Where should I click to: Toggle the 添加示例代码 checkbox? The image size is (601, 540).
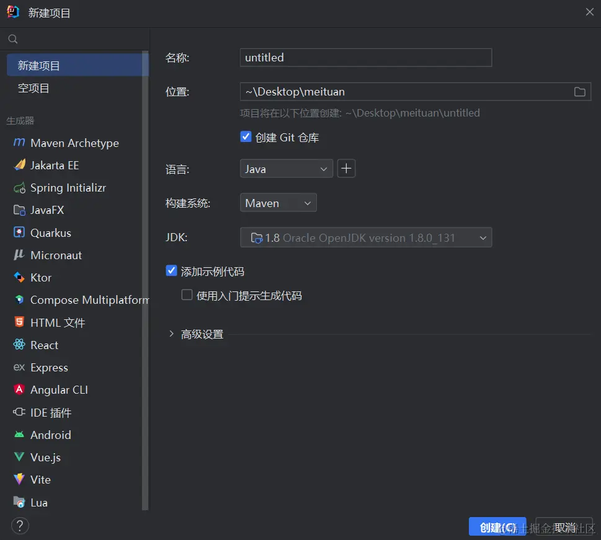pos(171,270)
